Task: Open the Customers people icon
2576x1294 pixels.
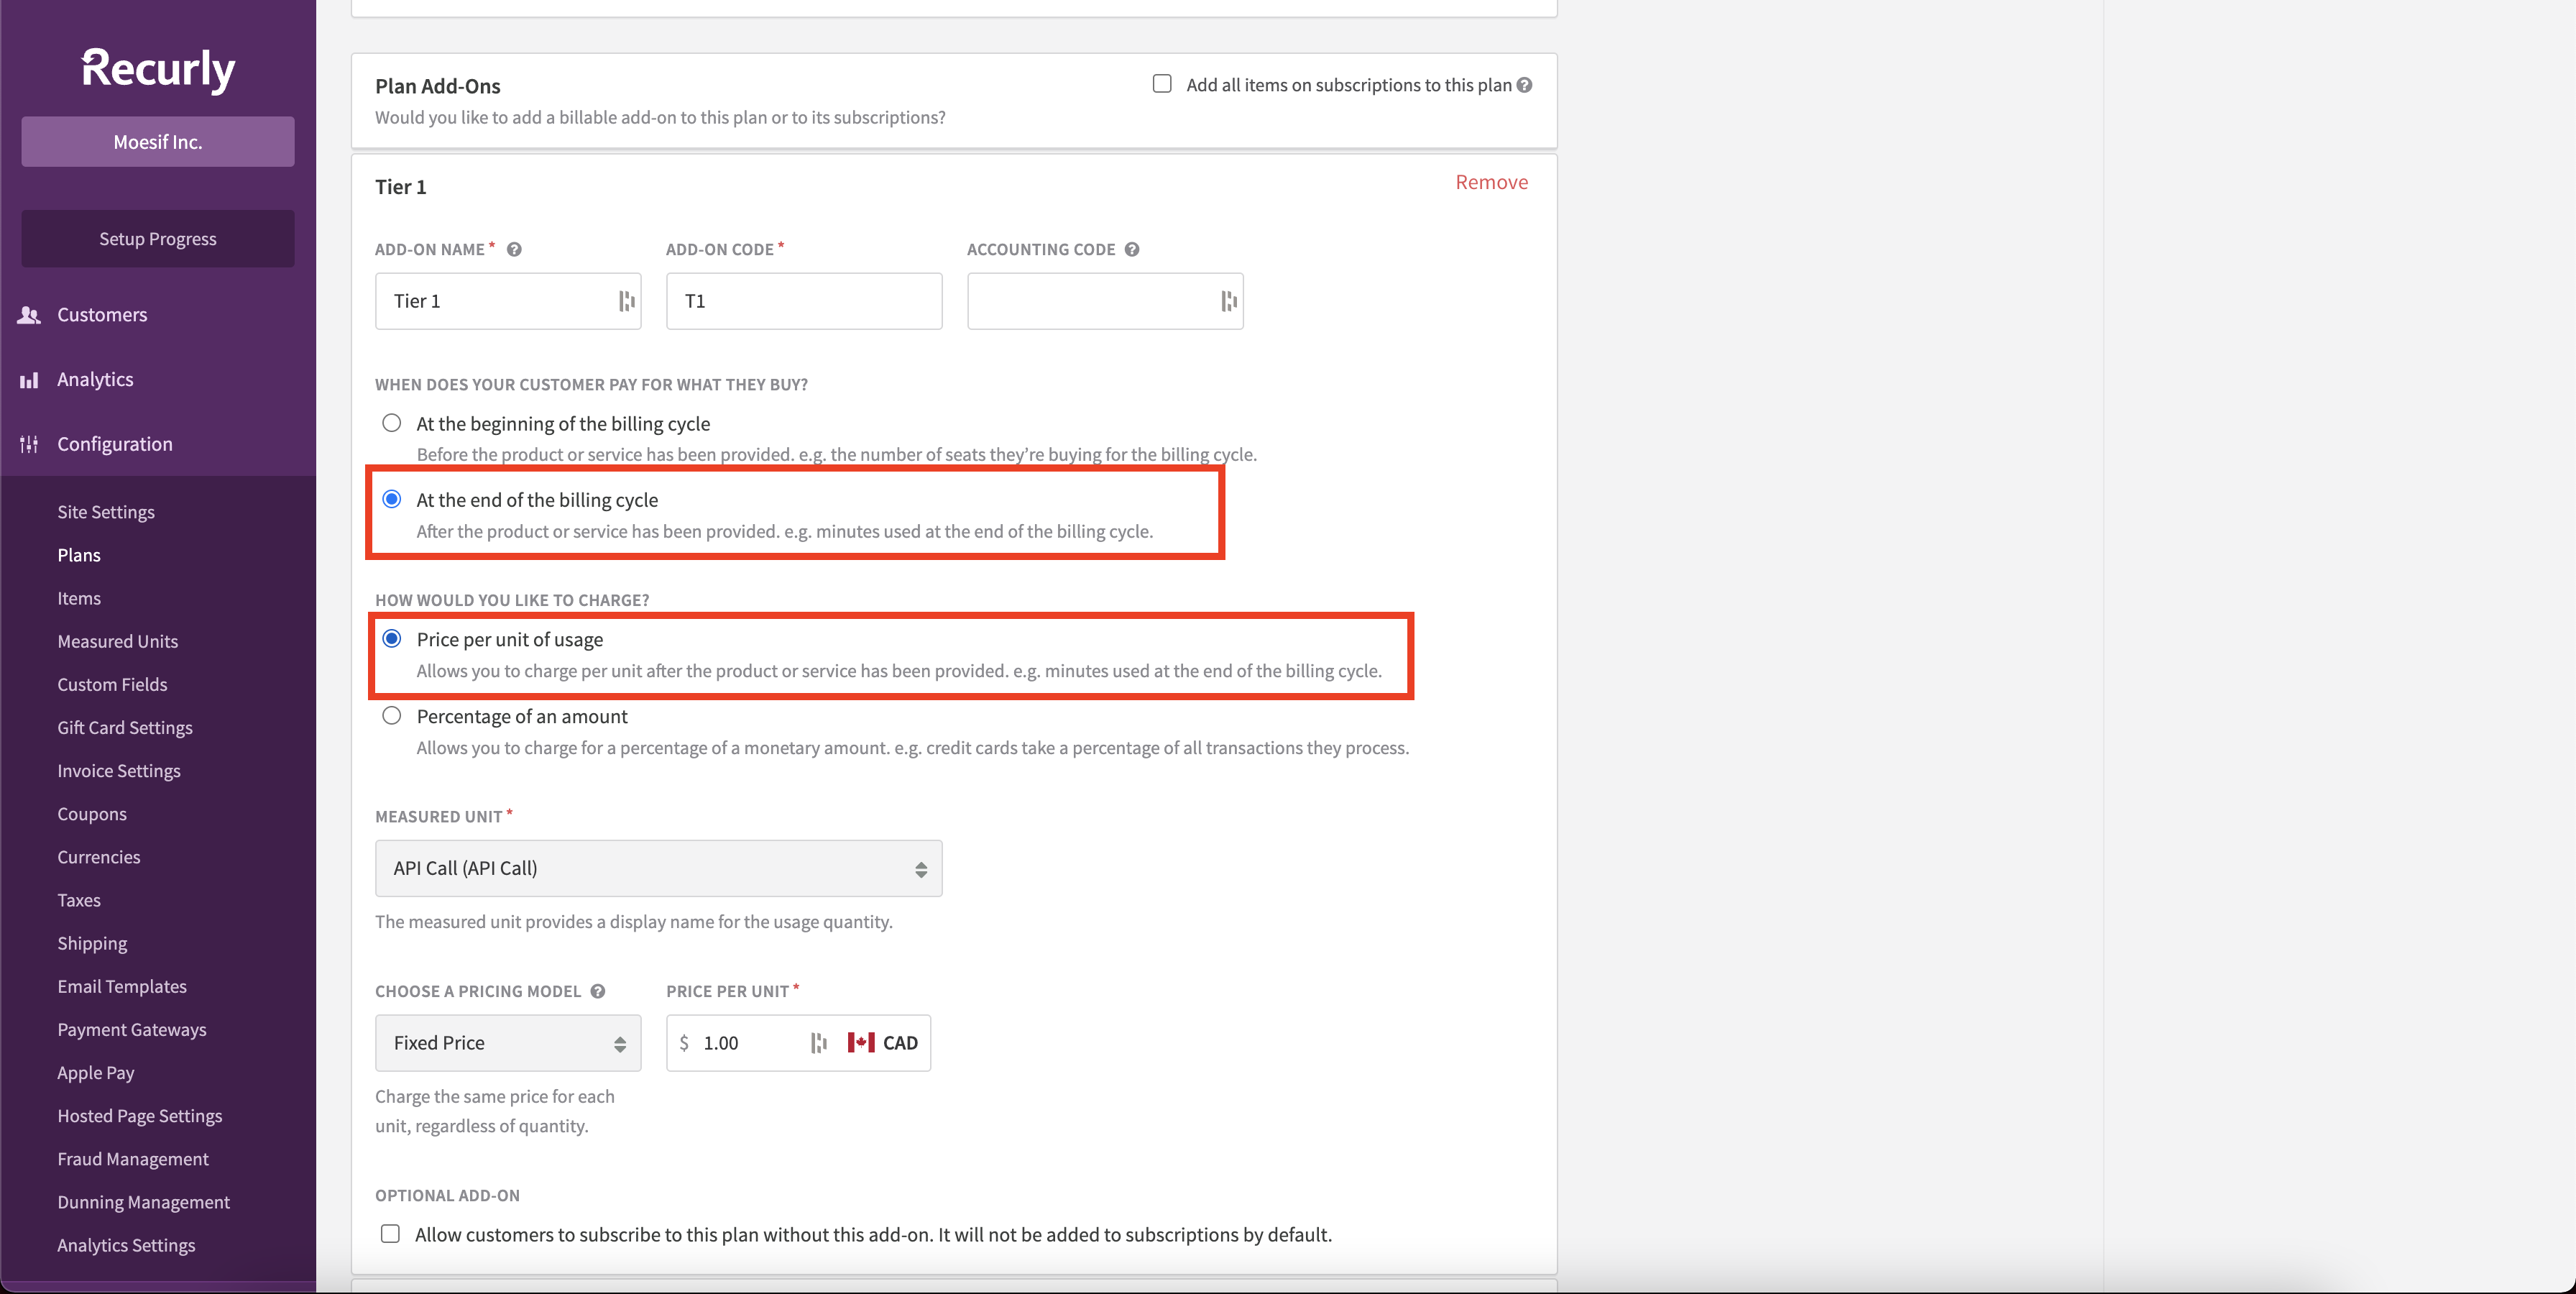Action: 29,315
